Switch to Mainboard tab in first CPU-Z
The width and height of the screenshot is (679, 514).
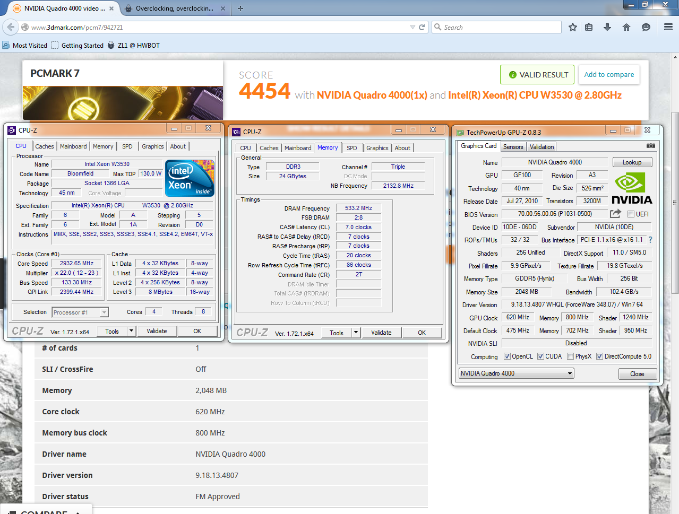pos(73,146)
